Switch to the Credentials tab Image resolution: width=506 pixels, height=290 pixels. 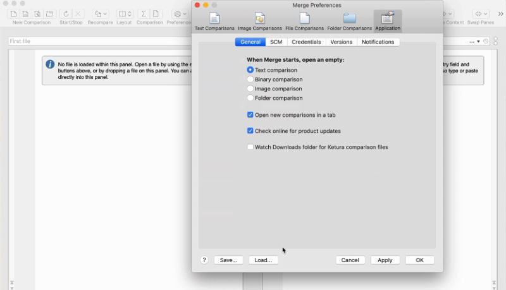click(306, 42)
